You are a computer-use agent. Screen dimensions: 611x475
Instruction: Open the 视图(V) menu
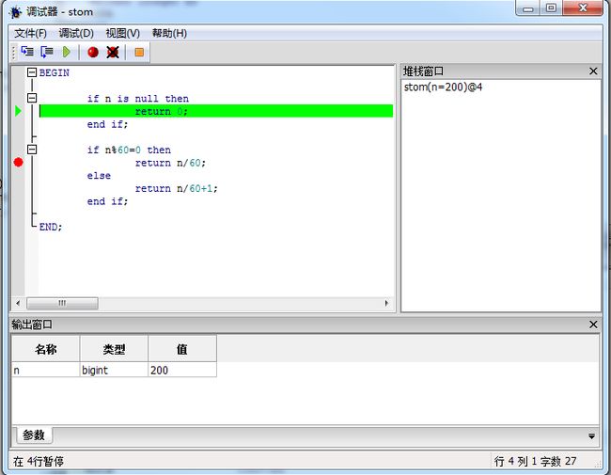(123, 33)
